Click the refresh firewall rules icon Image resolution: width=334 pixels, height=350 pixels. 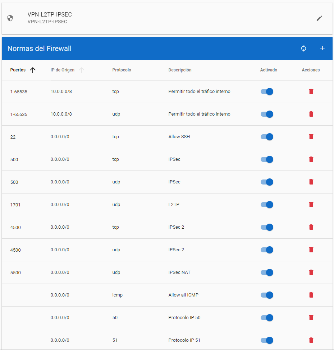pos(304,48)
